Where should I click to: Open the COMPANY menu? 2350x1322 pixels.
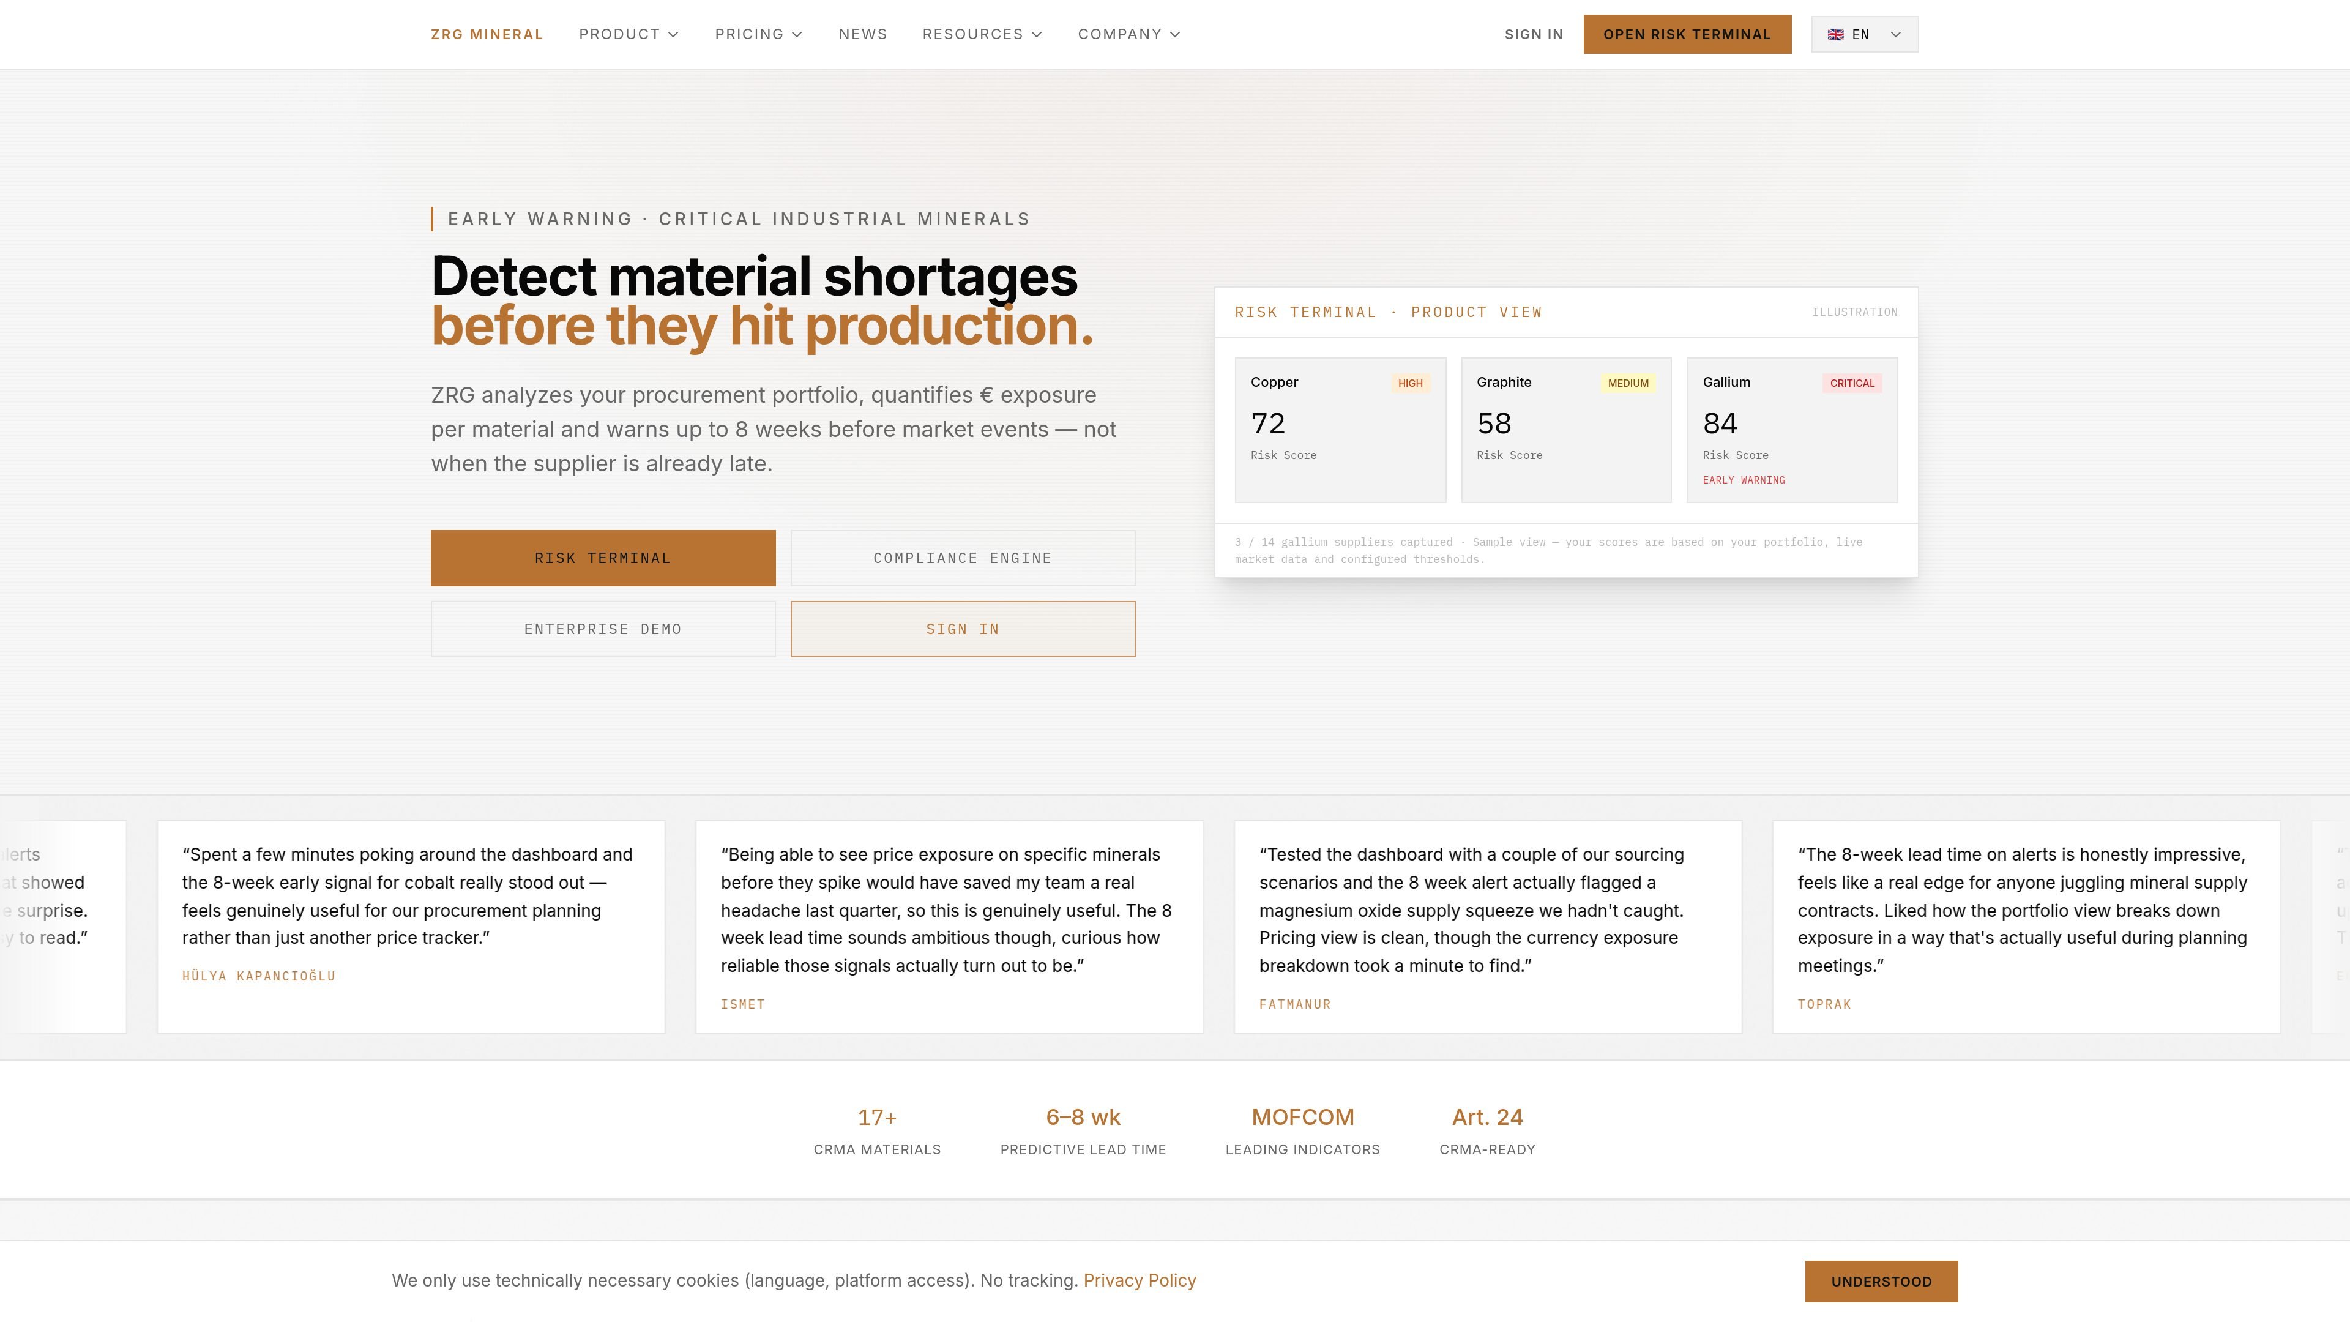[x=1128, y=35]
